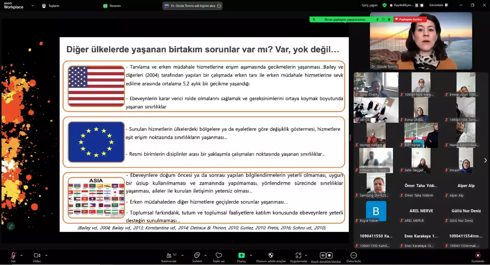This screenshot has width=490, height=265.
Task: Stop recording in the bottom toolbar
Action: pyautogui.click(x=330, y=255)
